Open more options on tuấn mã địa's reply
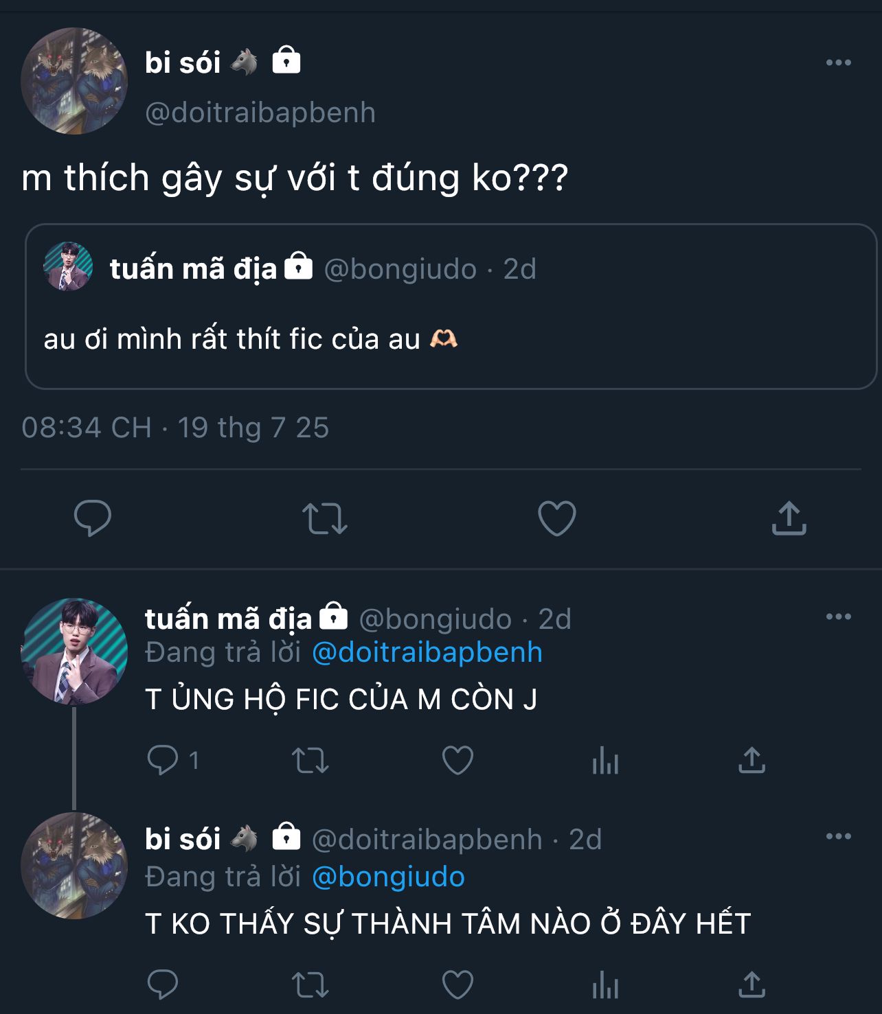882x1014 pixels. [838, 617]
